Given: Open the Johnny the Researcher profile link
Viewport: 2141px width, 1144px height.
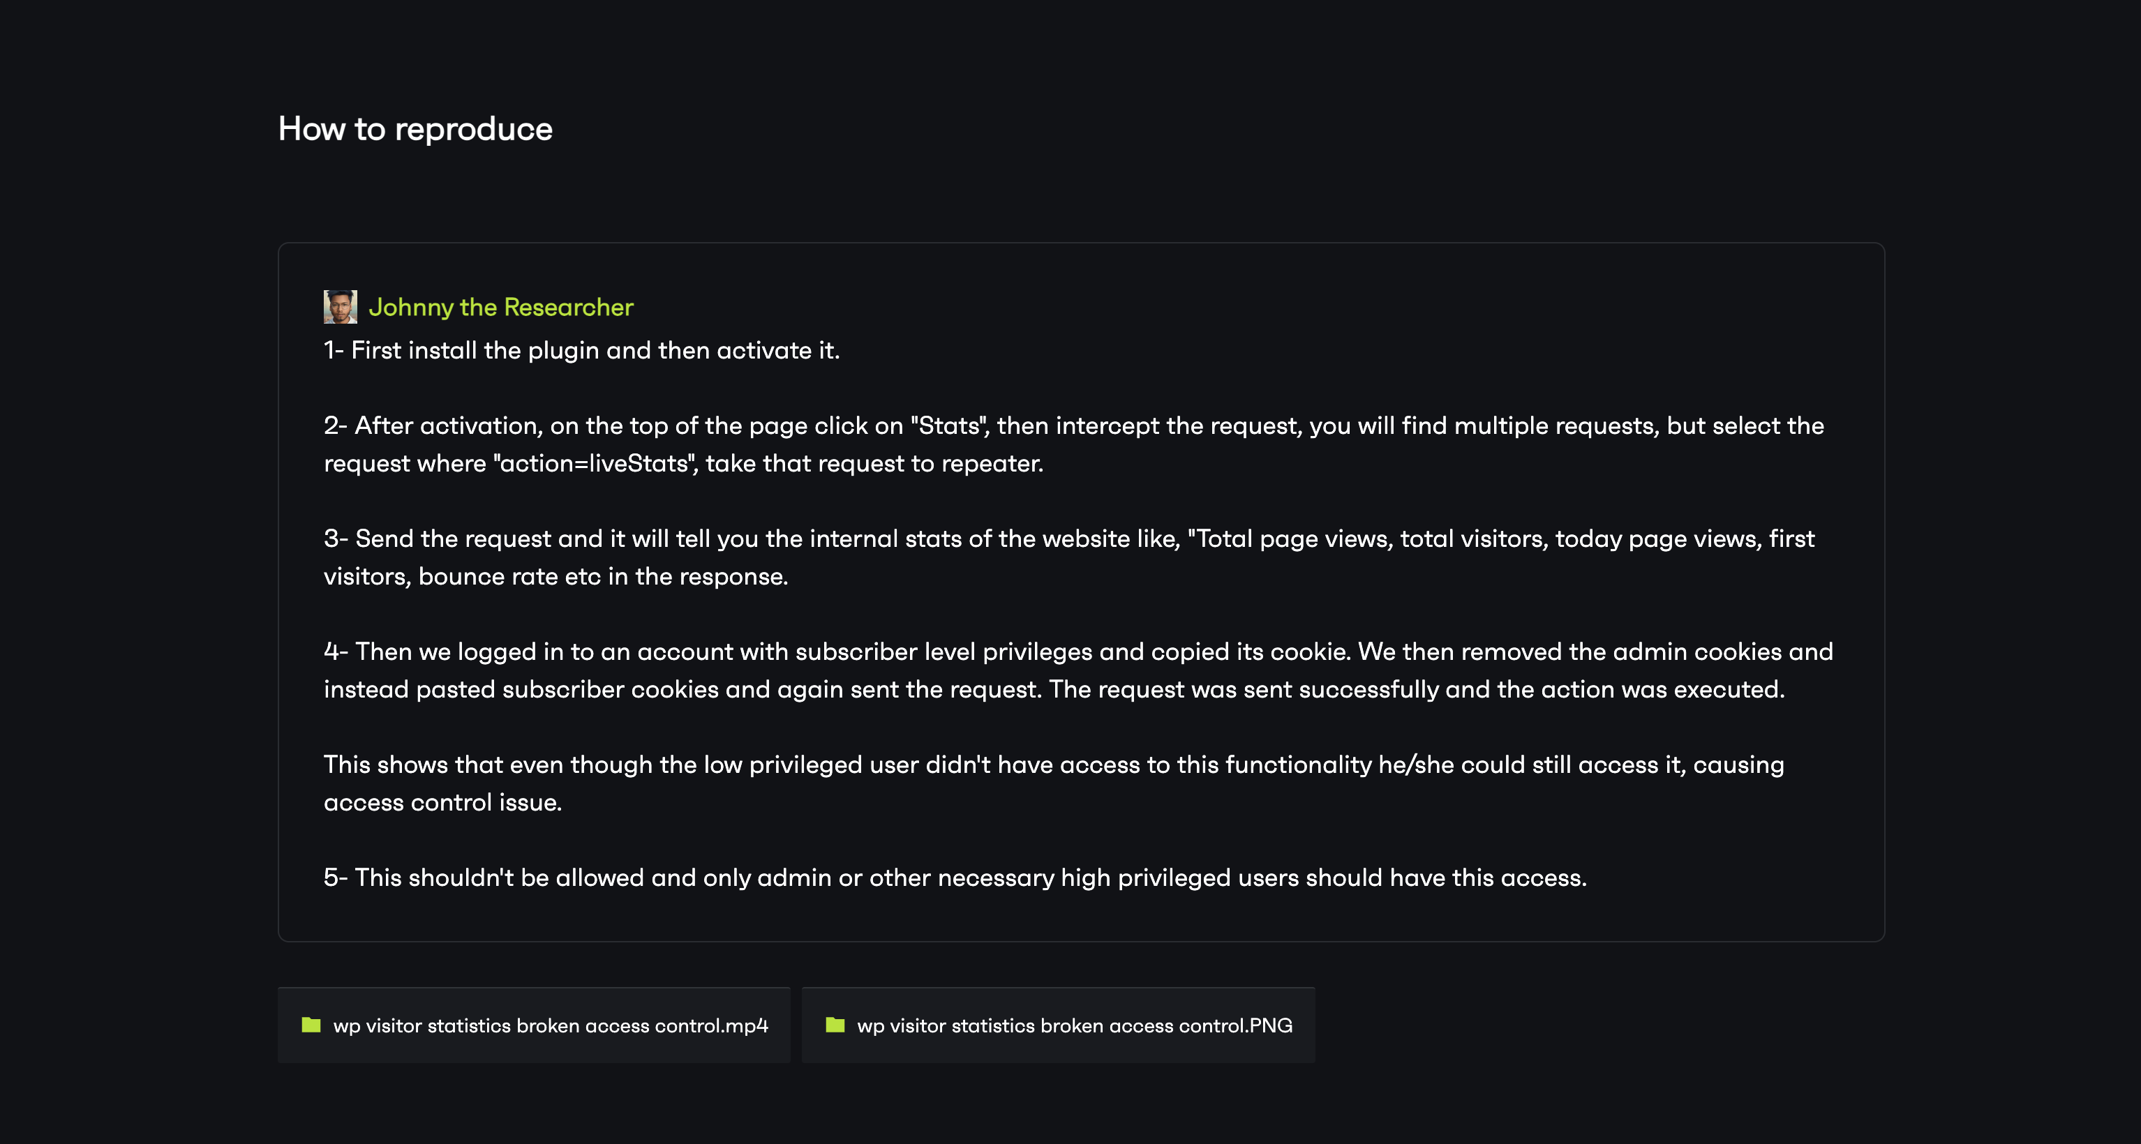Looking at the screenshot, I should point(500,308).
